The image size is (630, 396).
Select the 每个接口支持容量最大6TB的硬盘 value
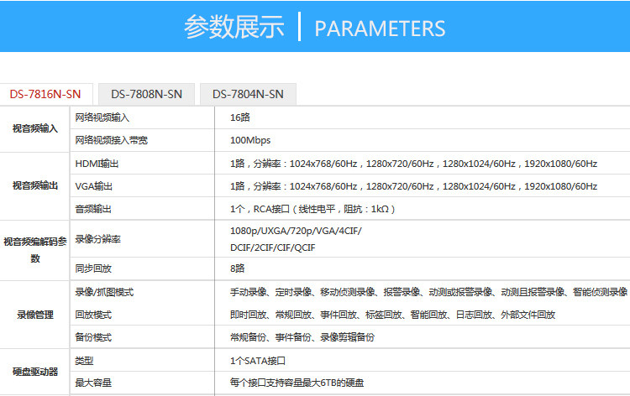pos(297,383)
